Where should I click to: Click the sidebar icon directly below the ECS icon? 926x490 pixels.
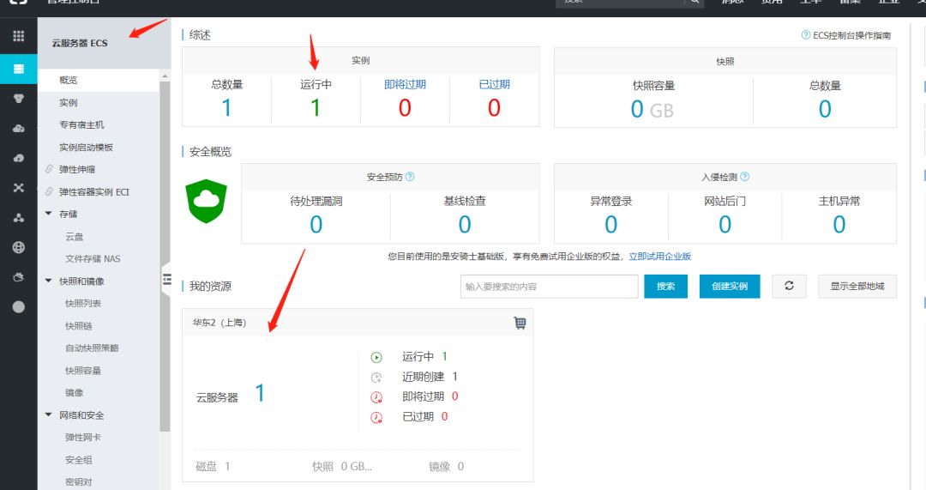(x=18, y=99)
